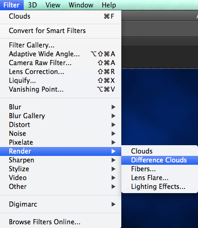The height and width of the screenshot is (228, 198).
Task: Select Convert for Smart Filters
Action: point(60,31)
